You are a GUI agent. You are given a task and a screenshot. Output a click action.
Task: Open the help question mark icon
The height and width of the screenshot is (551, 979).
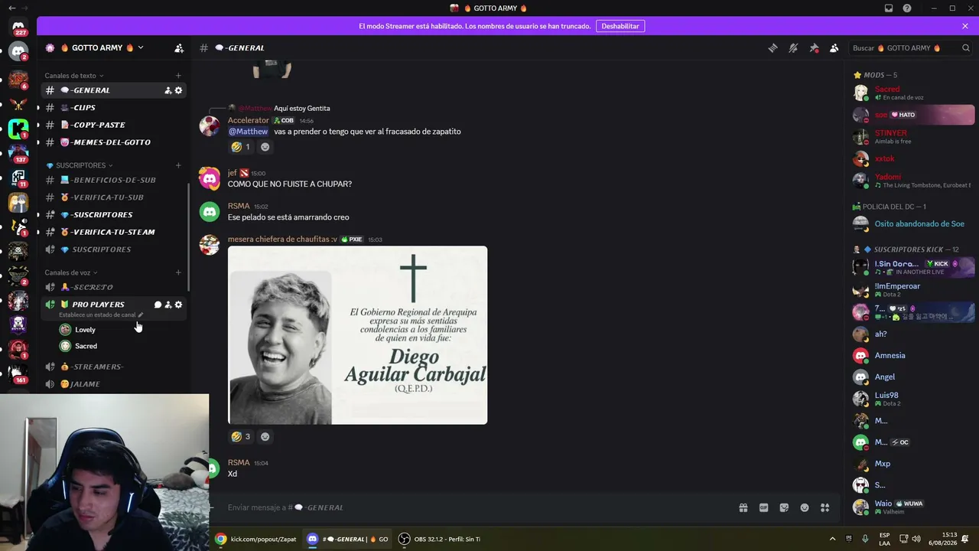pos(907,8)
